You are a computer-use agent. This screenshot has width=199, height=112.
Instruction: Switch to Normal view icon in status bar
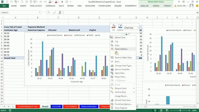coord(155,110)
